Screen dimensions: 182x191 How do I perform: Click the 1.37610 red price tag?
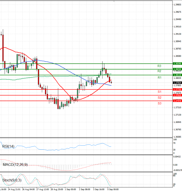click(x=177, y=95)
